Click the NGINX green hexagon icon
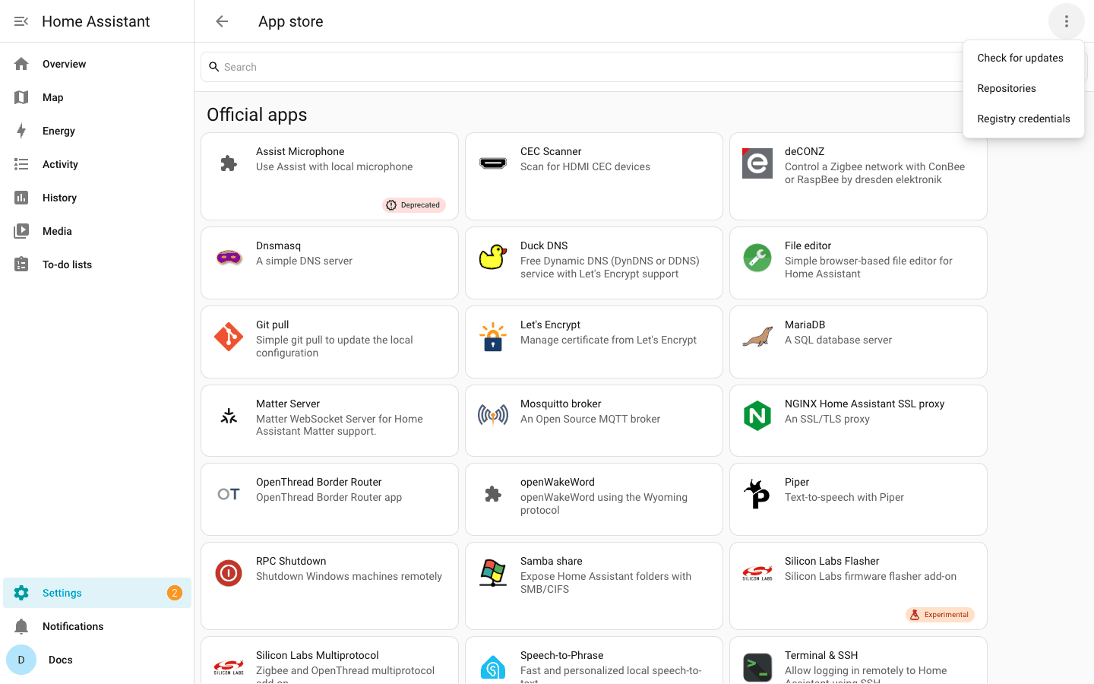 tap(757, 416)
